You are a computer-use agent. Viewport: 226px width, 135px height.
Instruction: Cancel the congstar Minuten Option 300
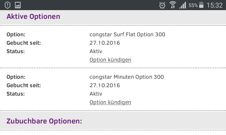click(110, 102)
